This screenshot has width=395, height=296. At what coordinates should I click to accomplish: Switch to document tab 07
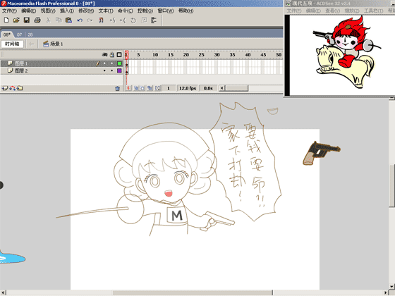coord(20,35)
